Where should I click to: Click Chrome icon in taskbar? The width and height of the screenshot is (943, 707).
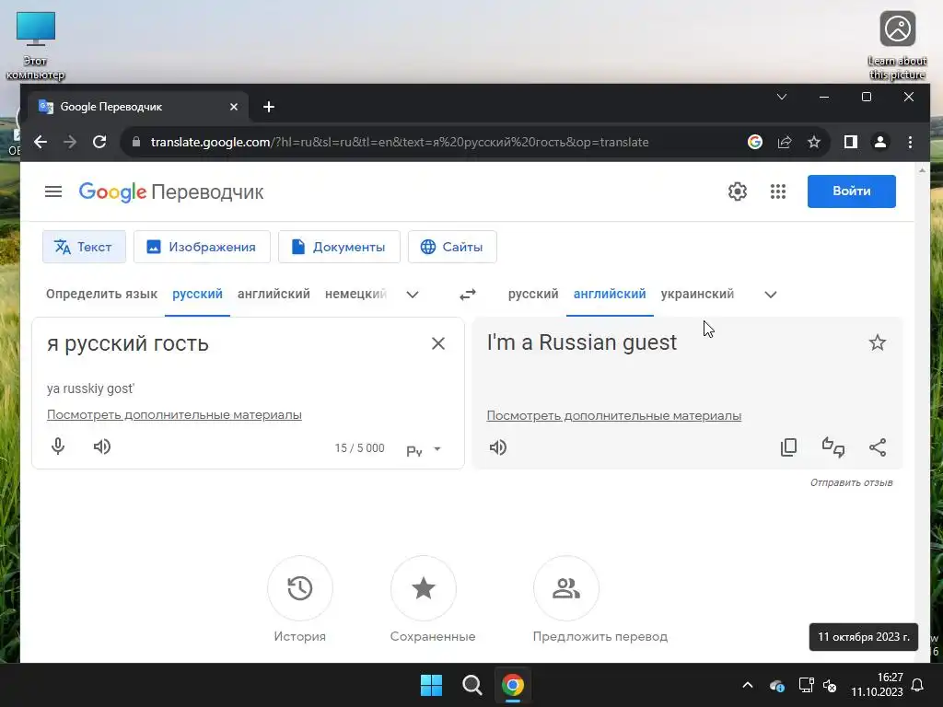pyautogui.click(x=513, y=685)
